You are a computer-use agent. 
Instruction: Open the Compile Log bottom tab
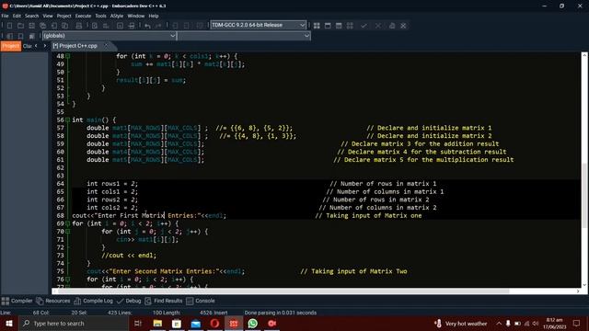[x=94, y=301]
